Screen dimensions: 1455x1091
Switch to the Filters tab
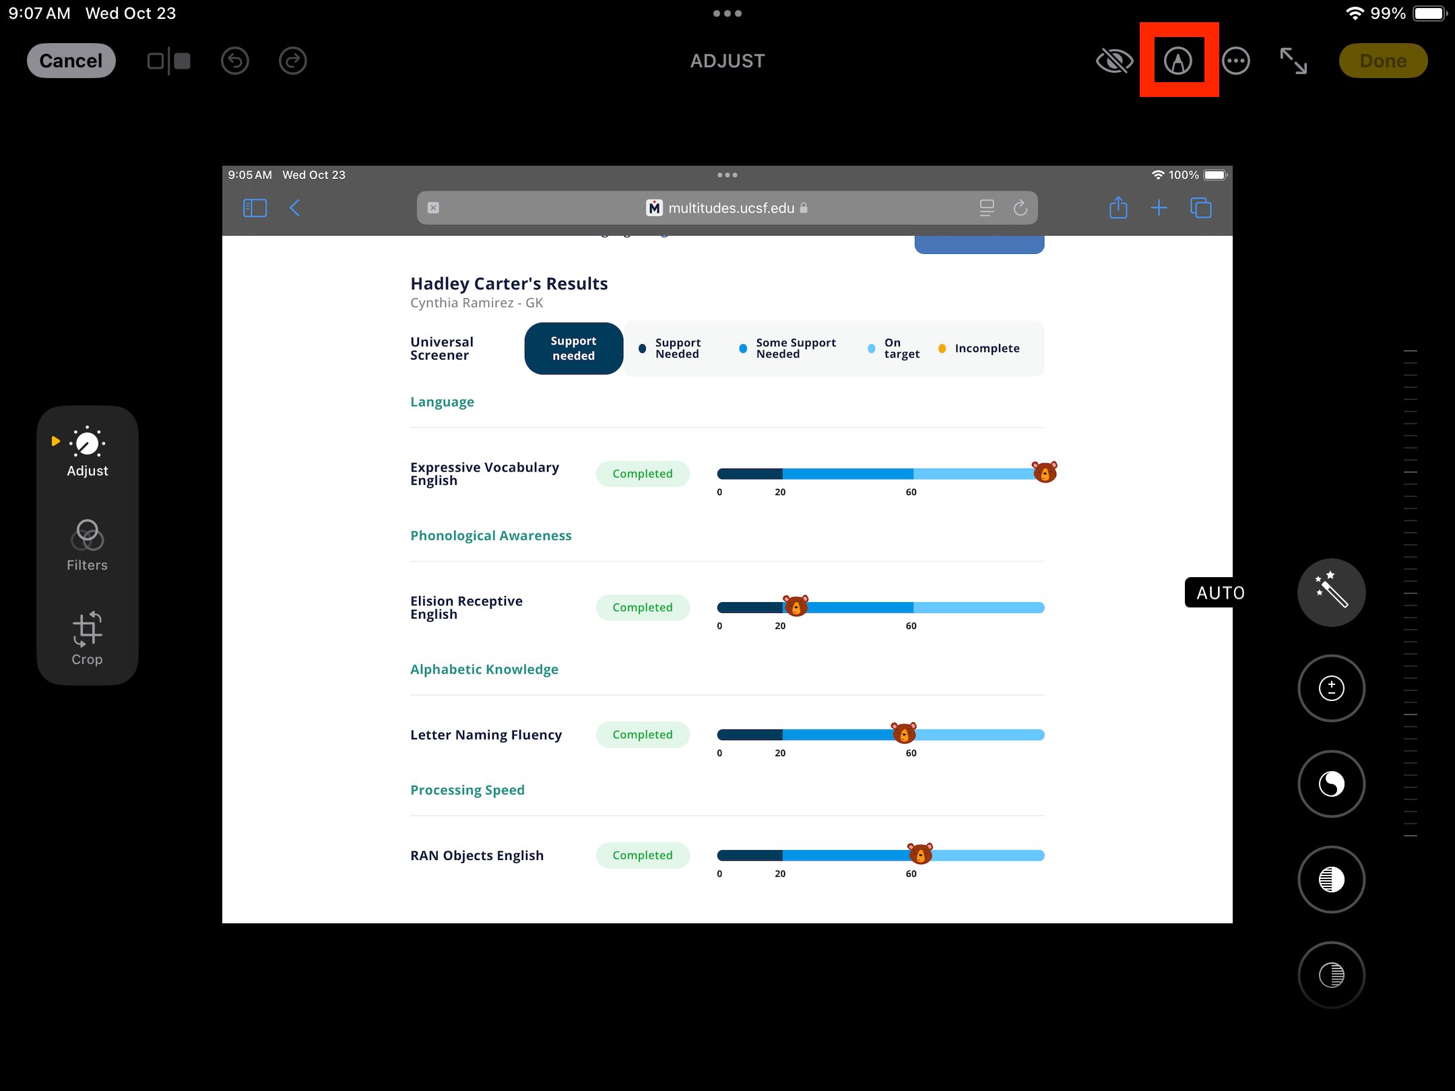[x=88, y=545]
